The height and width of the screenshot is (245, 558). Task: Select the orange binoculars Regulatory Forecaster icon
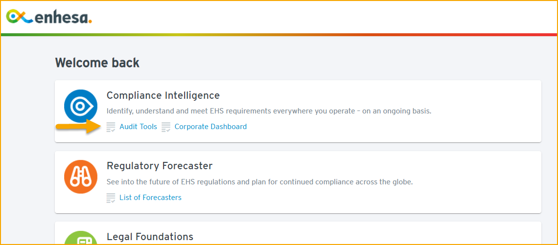point(81,177)
